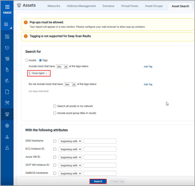Click the hand pointer icon in sidebar

(7, 70)
